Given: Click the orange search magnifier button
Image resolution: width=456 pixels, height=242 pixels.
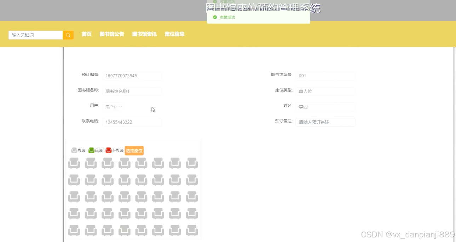Looking at the screenshot, I should 68,35.
